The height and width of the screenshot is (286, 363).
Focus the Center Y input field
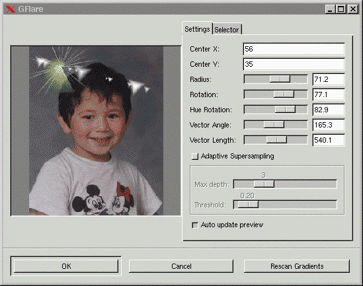point(294,64)
